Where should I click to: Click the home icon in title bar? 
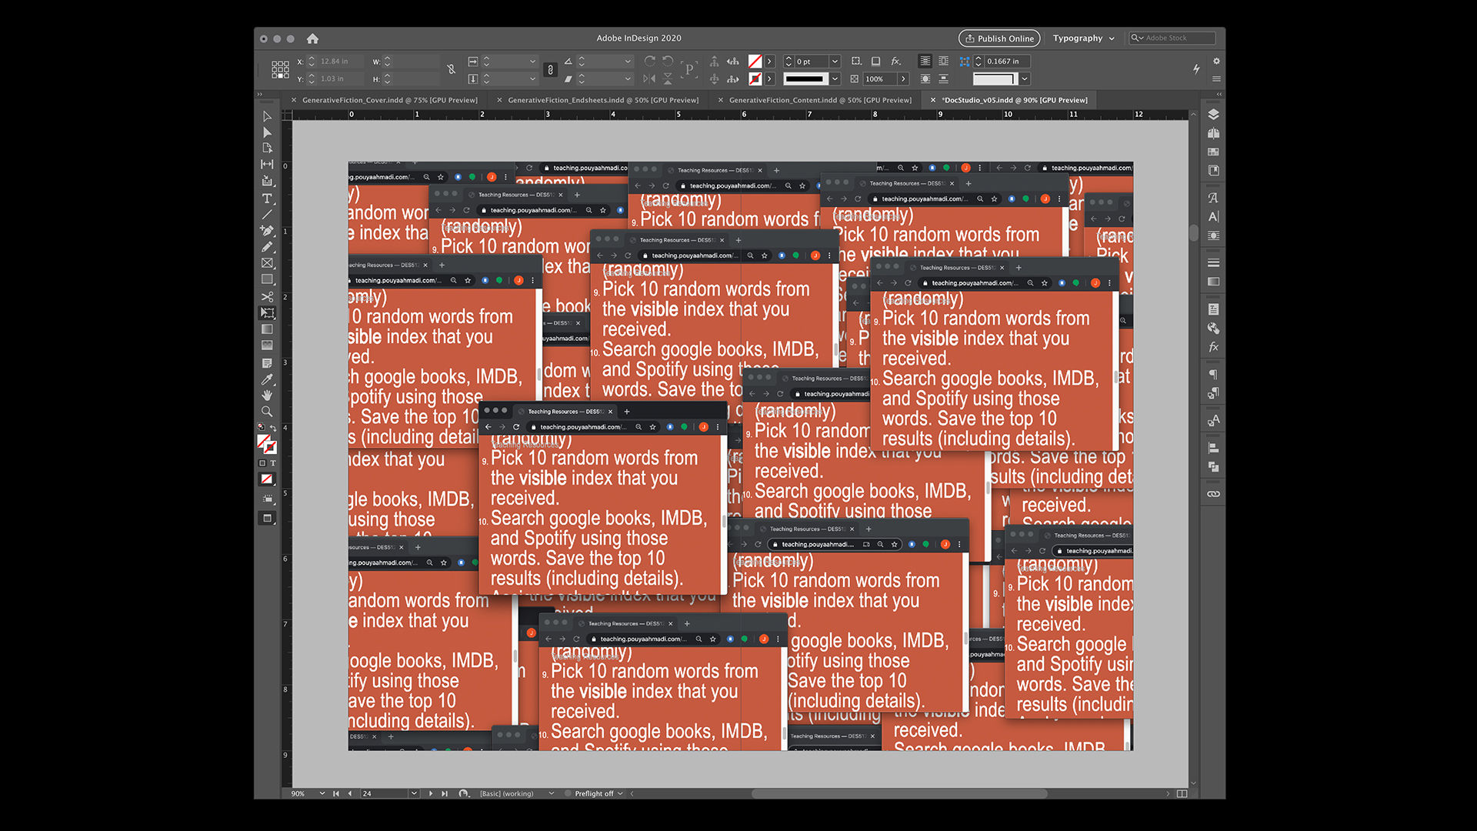click(312, 38)
